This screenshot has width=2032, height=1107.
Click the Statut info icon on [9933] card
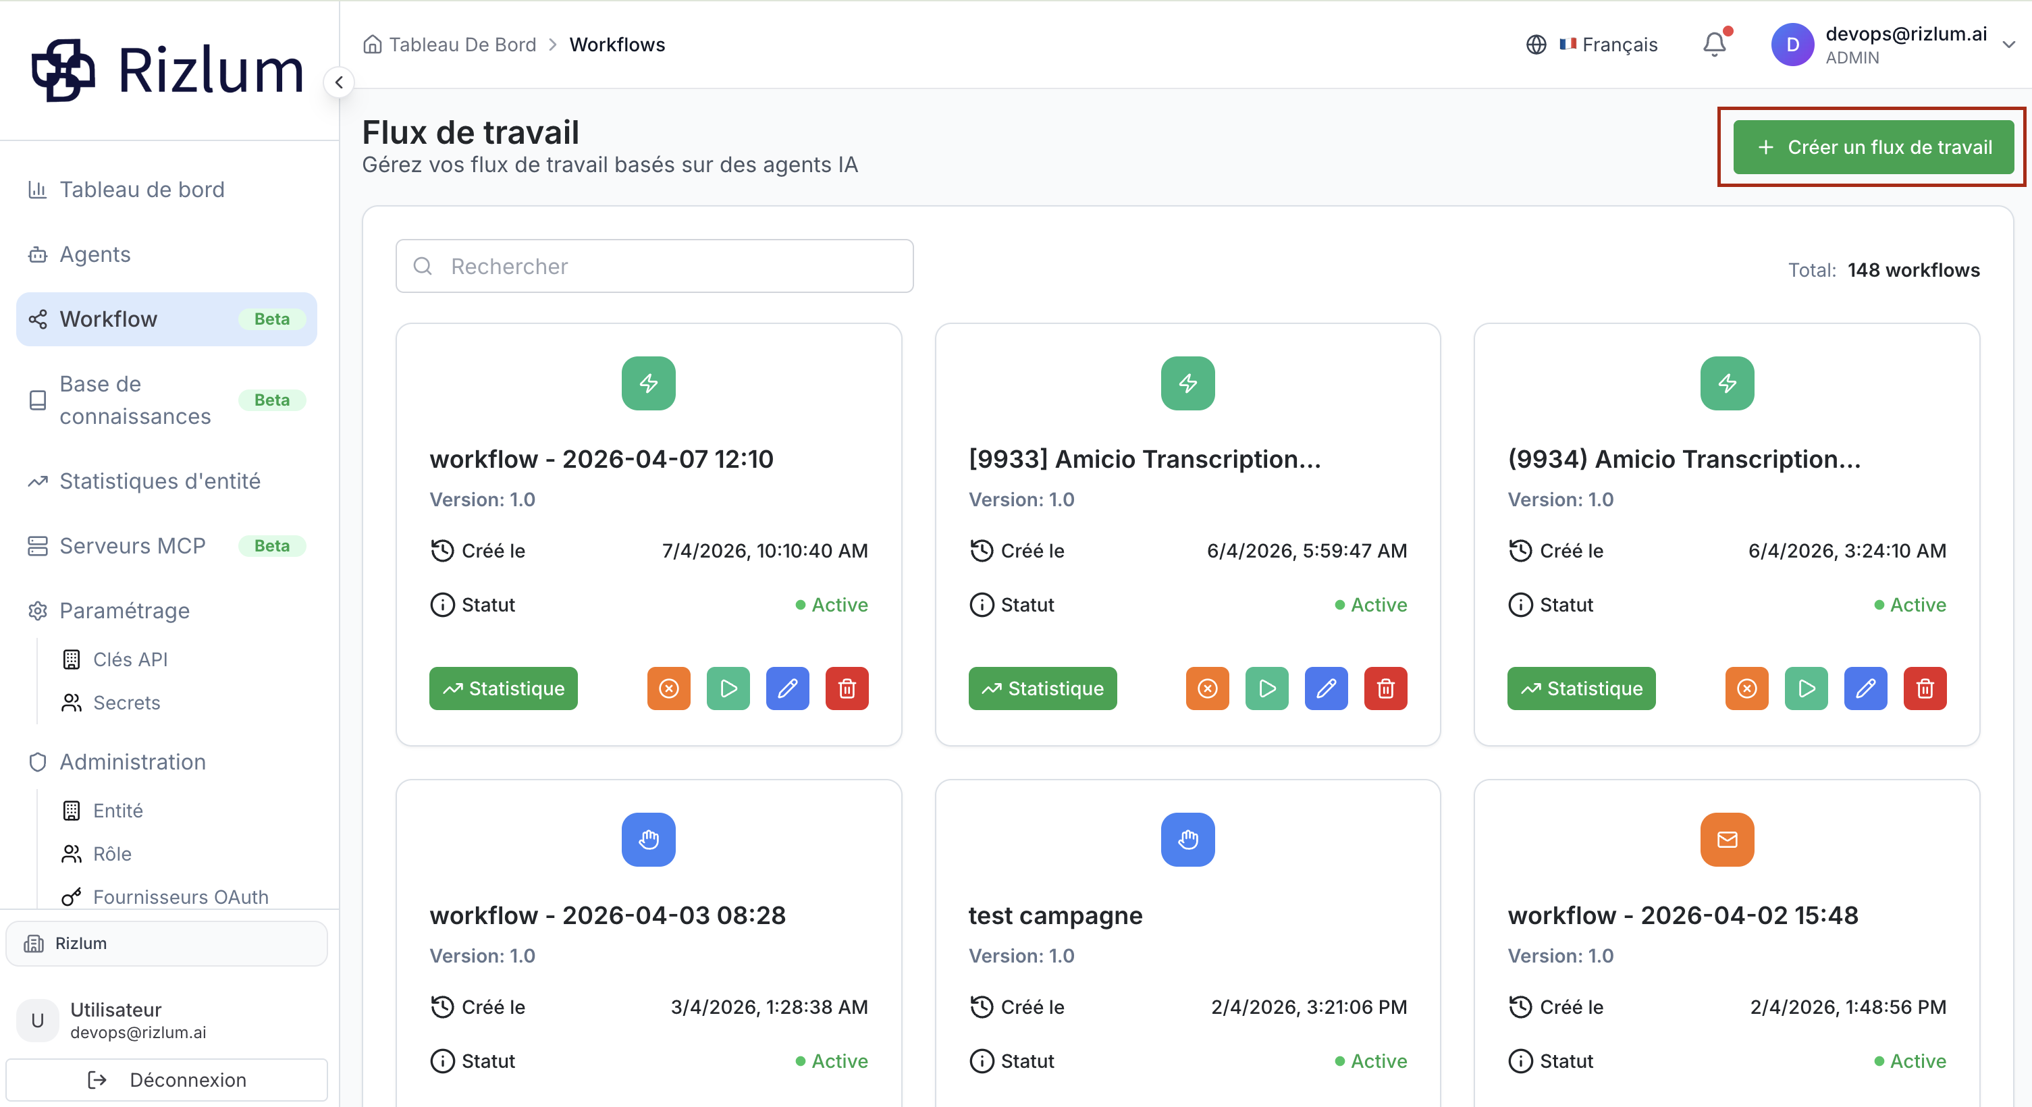click(982, 605)
